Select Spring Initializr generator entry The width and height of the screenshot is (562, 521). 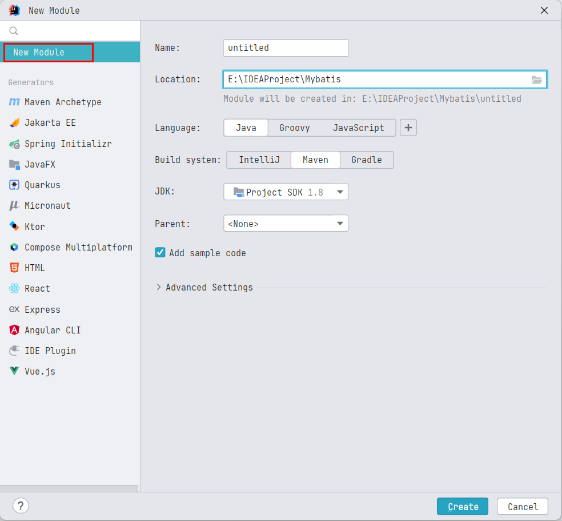70,144
